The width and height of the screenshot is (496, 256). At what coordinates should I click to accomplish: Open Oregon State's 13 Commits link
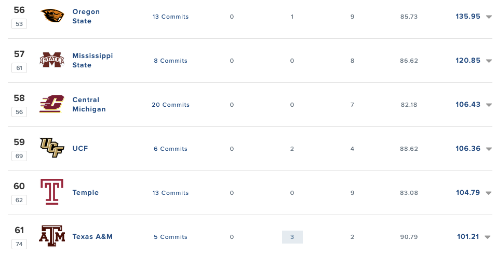(x=170, y=17)
